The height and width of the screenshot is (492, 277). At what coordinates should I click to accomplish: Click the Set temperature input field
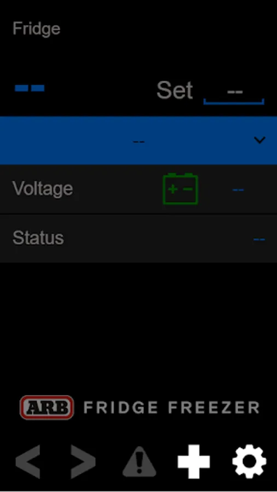234,93
